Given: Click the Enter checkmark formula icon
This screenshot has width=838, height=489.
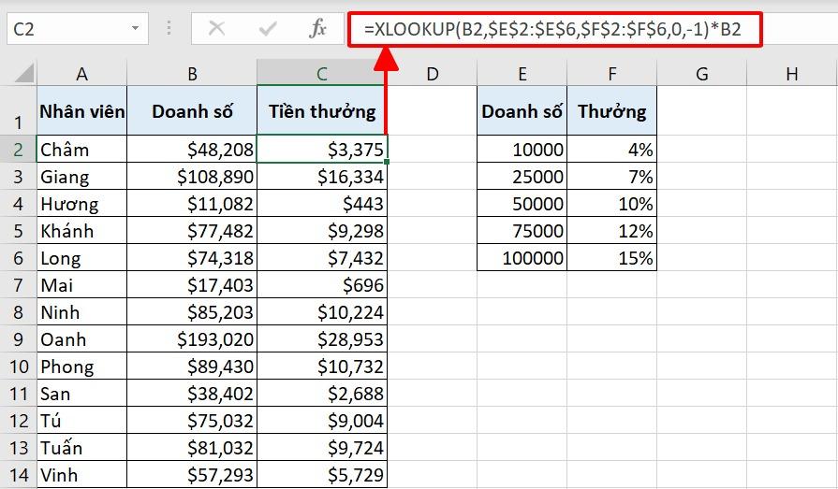Looking at the screenshot, I should coord(267,28).
